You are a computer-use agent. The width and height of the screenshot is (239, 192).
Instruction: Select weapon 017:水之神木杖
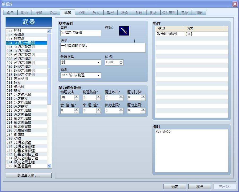(x=26, y=95)
